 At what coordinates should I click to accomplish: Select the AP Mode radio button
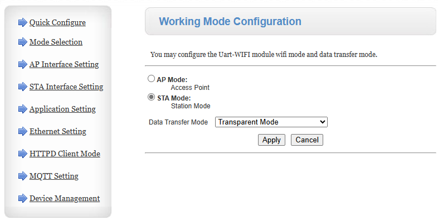pos(151,79)
